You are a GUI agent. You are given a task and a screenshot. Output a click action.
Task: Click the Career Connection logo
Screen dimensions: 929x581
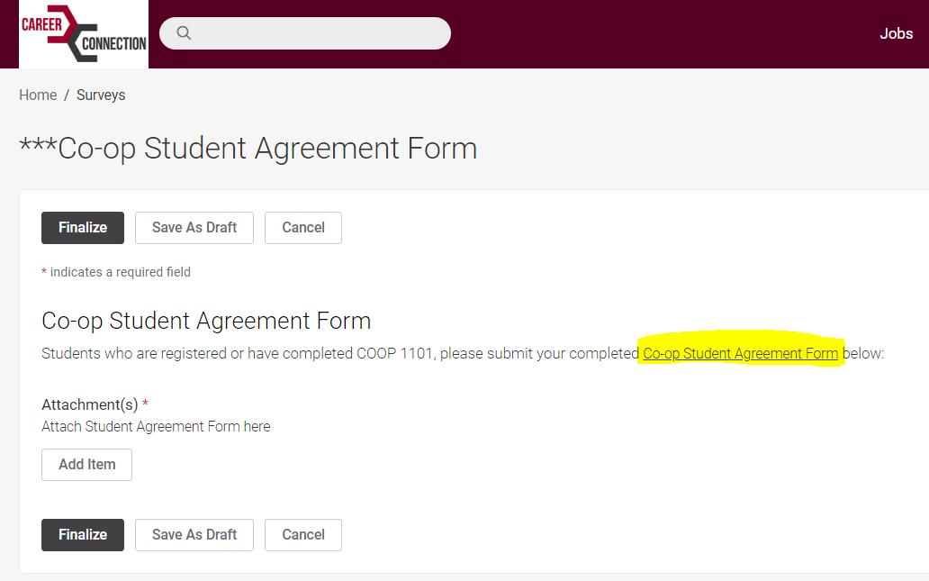(x=83, y=34)
